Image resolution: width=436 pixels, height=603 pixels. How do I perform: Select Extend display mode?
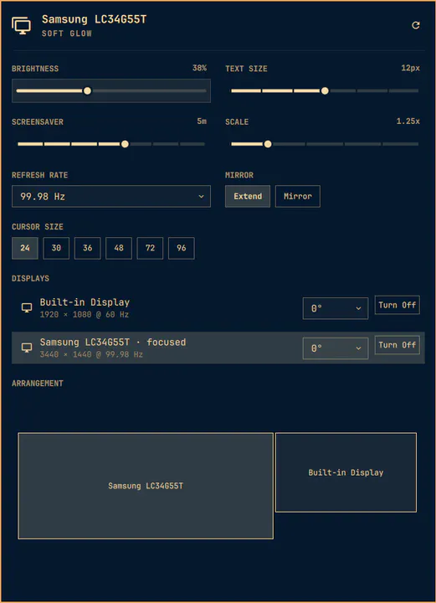[x=248, y=197]
